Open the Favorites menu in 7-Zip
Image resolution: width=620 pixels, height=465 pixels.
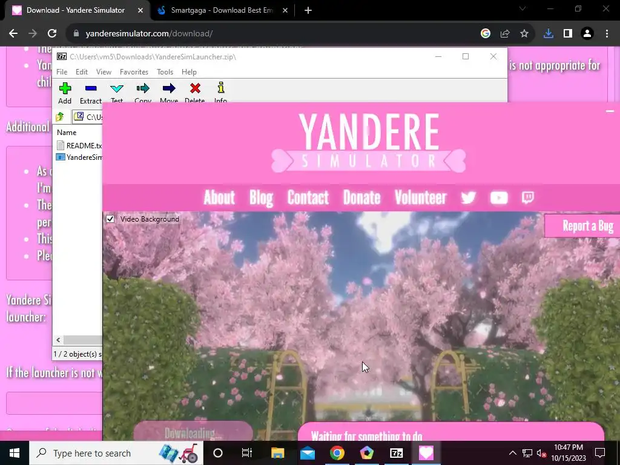[134, 72]
